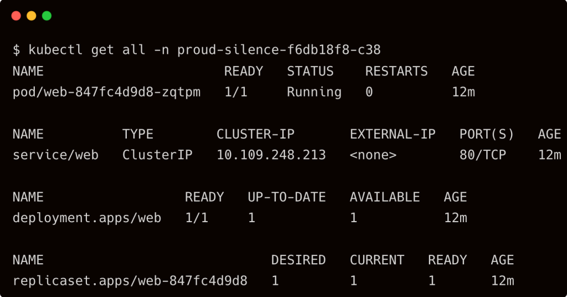Click the pod/web-847fc4d9d8-zqtpm name

(107, 92)
